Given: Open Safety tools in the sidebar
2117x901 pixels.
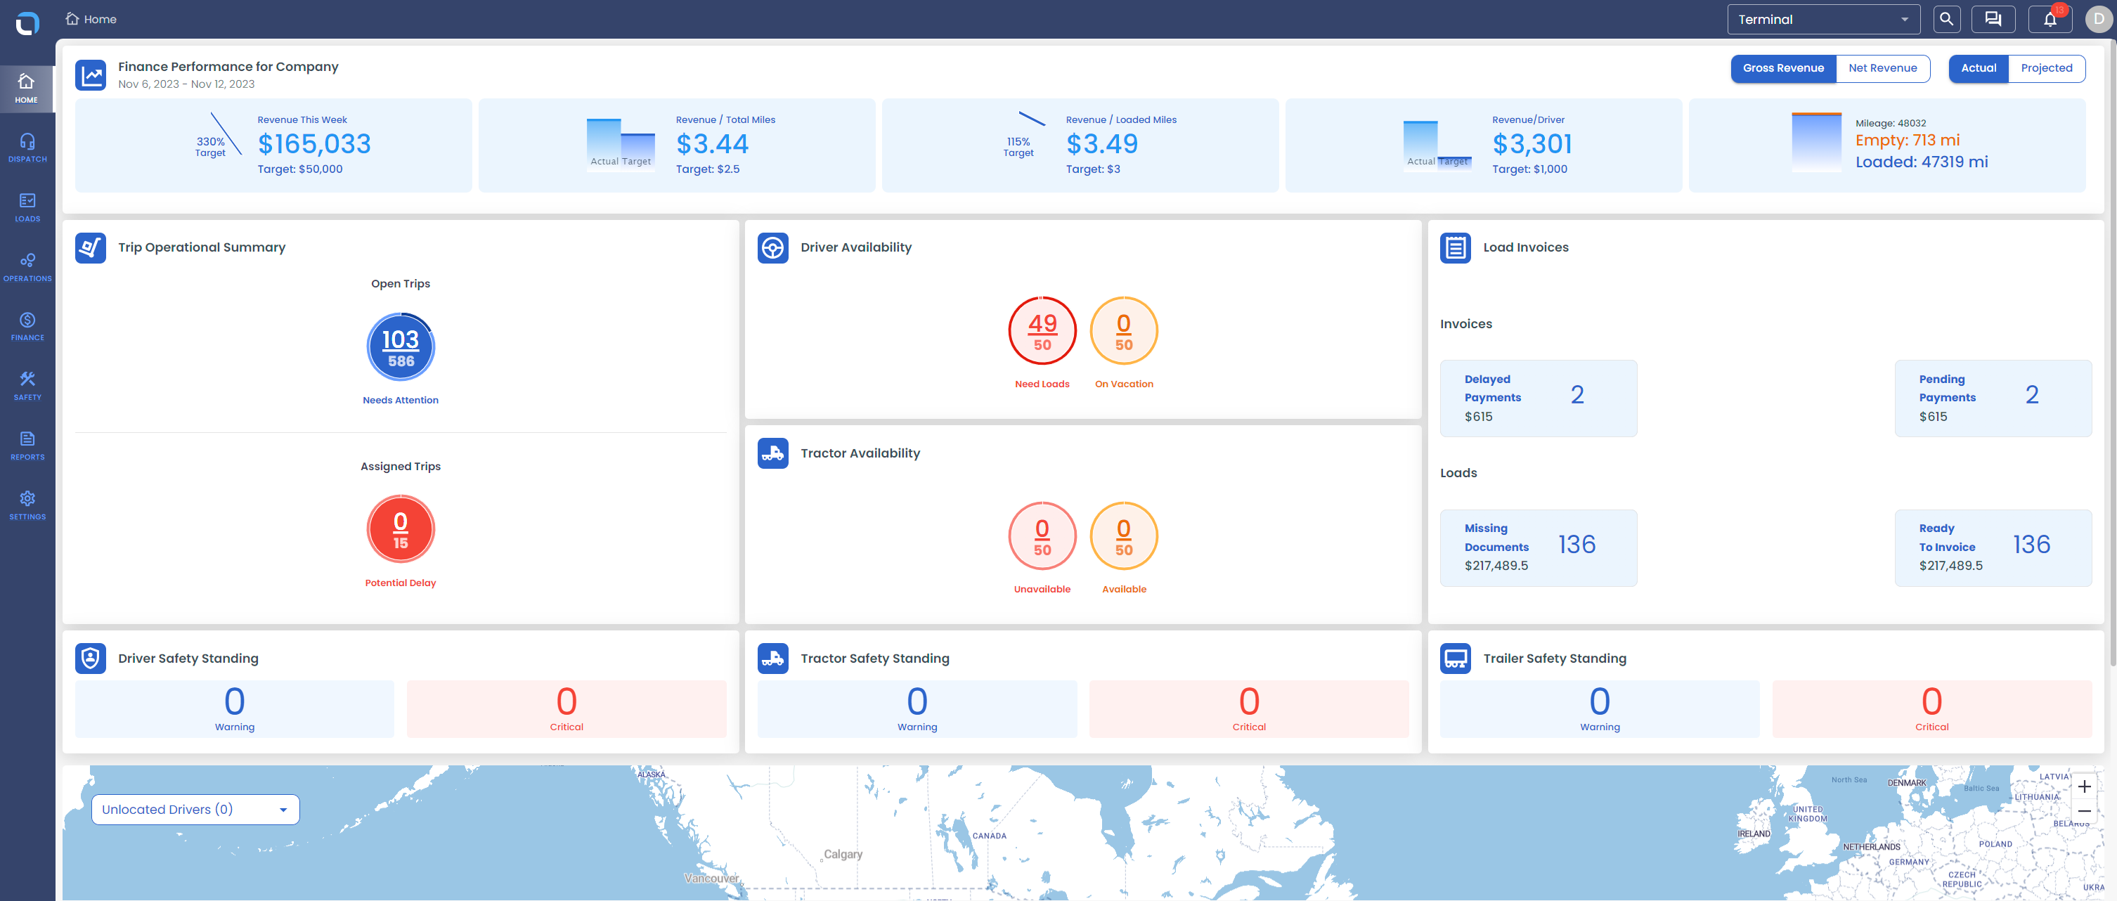Looking at the screenshot, I should pyautogui.click(x=27, y=386).
